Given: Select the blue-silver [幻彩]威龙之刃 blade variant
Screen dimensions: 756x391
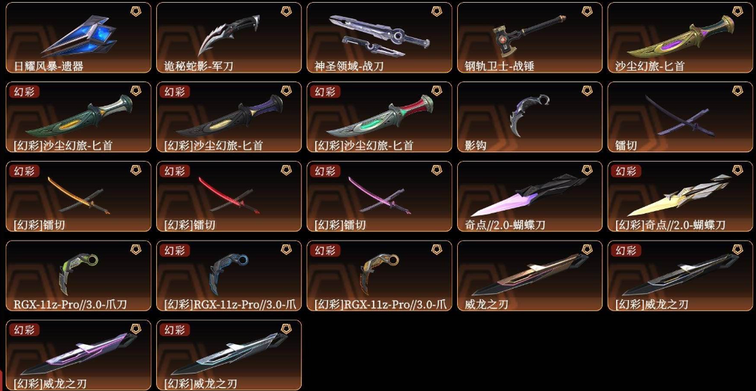Looking at the screenshot, I should point(228,355).
